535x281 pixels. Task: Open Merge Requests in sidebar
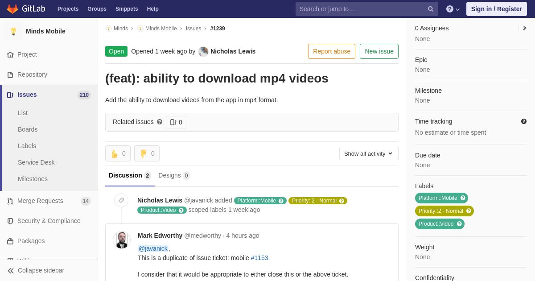click(40, 201)
